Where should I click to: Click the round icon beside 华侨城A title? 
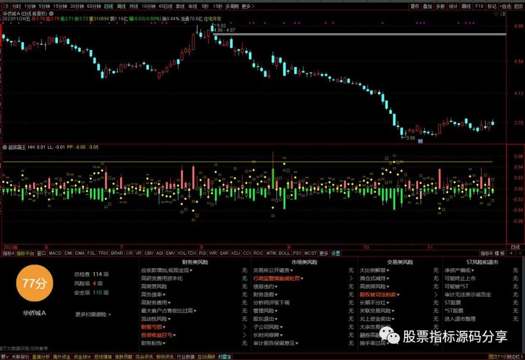point(51,14)
